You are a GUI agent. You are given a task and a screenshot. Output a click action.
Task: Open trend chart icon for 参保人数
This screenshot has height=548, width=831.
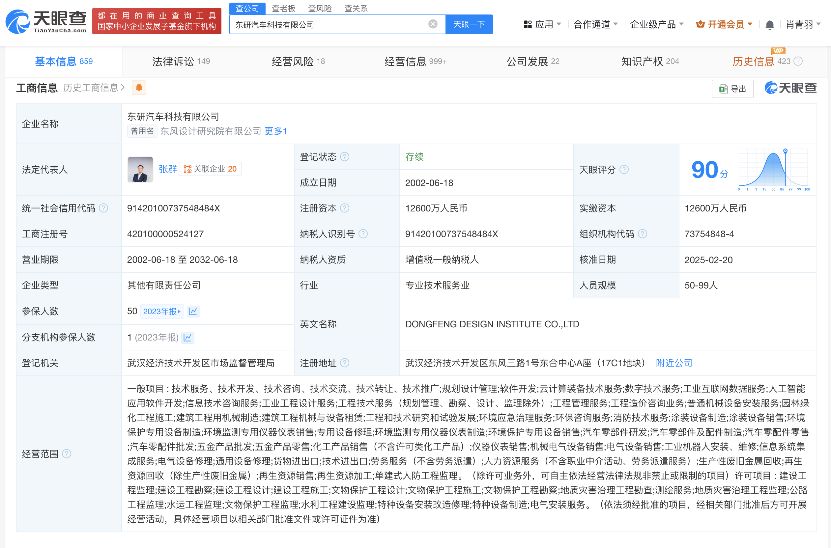click(193, 311)
